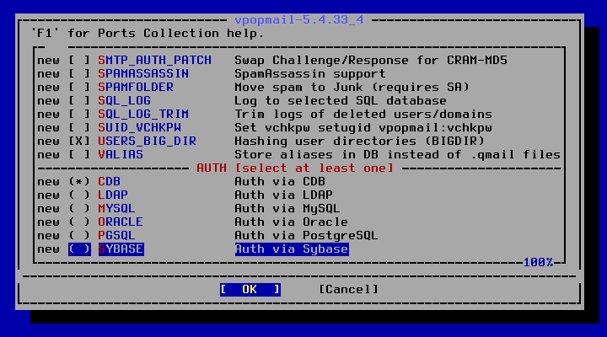
Task: Click the PGSQL option name
Action: click(x=117, y=236)
